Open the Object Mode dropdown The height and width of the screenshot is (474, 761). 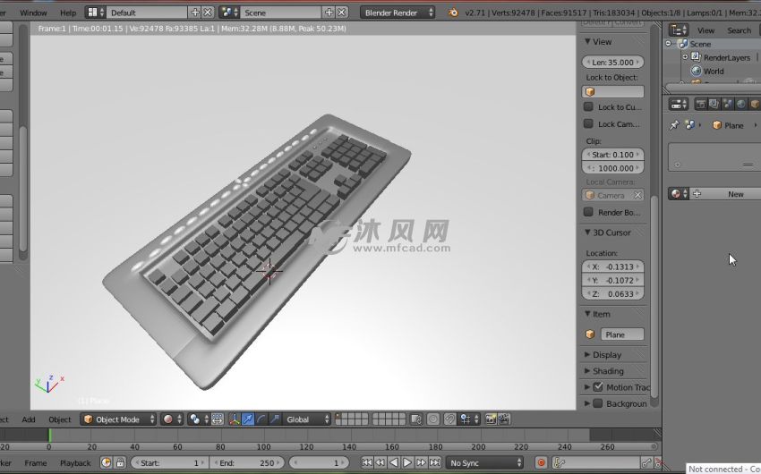pyautogui.click(x=118, y=419)
